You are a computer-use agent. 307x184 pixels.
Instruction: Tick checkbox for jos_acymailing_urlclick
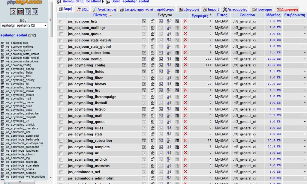point(61,159)
